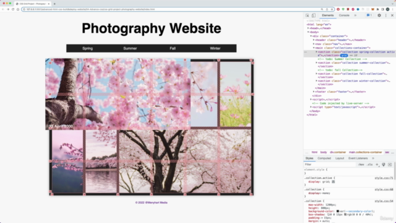The image size is (396, 223).
Task: Open the box-shadow editor icon
Action: pos(329,214)
